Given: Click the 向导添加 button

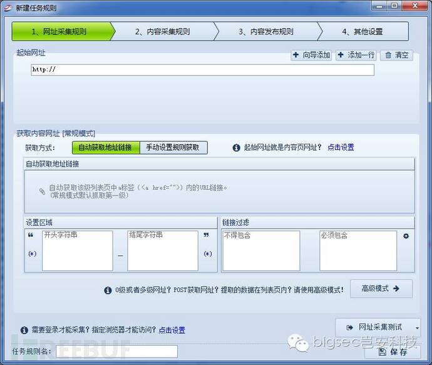Looking at the screenshot, I should 311,55.
